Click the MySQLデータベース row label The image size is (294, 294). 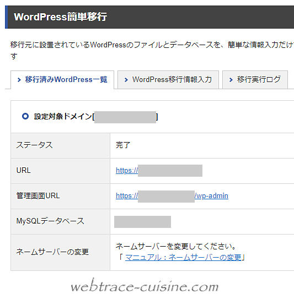click(x=50, y=221)
